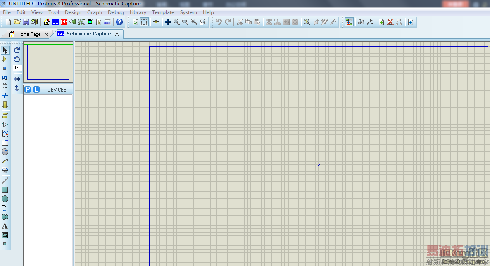
Task: Open a project using the folder icon
Action: 17,22
